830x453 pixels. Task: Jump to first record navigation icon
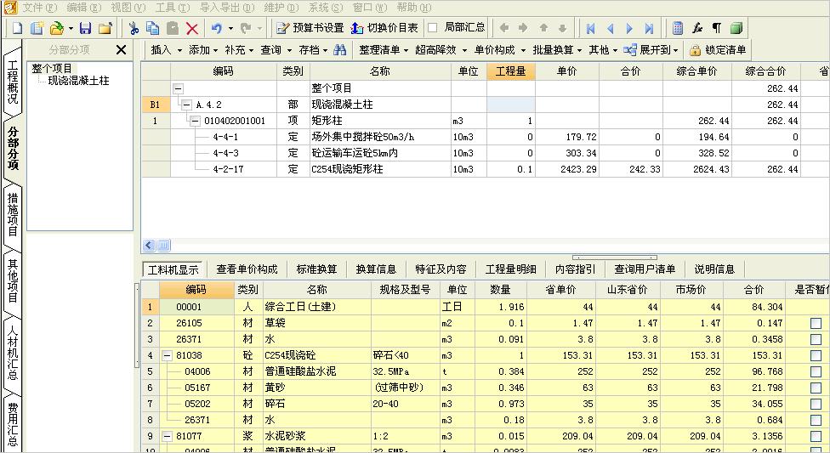pyautogui.click(x=590, y=28)
